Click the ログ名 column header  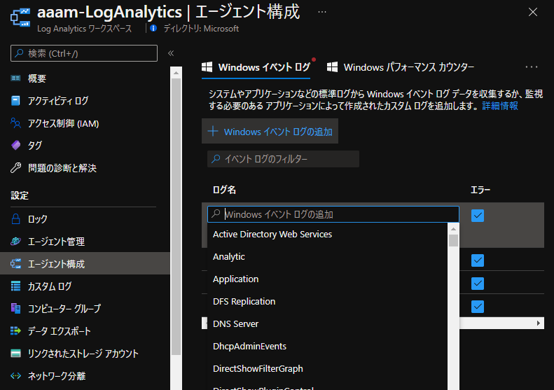coord(224,190)
